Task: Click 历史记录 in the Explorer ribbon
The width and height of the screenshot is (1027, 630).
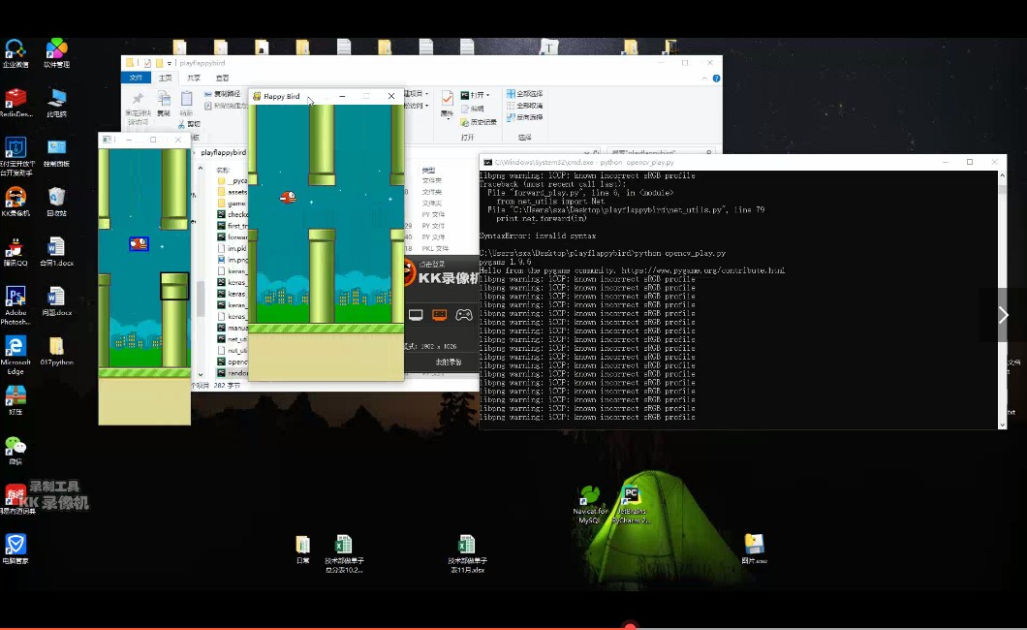Action: pos(479,122)
